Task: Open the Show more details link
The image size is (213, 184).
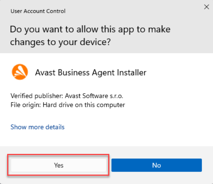Action: click(x=37, y=127)
